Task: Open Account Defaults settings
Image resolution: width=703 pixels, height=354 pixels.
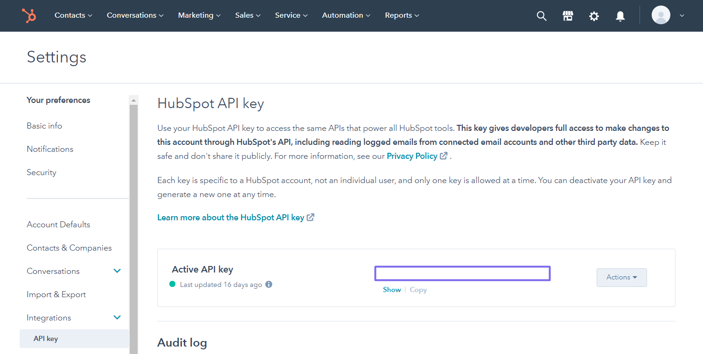Action: click(x=58, y=225)
